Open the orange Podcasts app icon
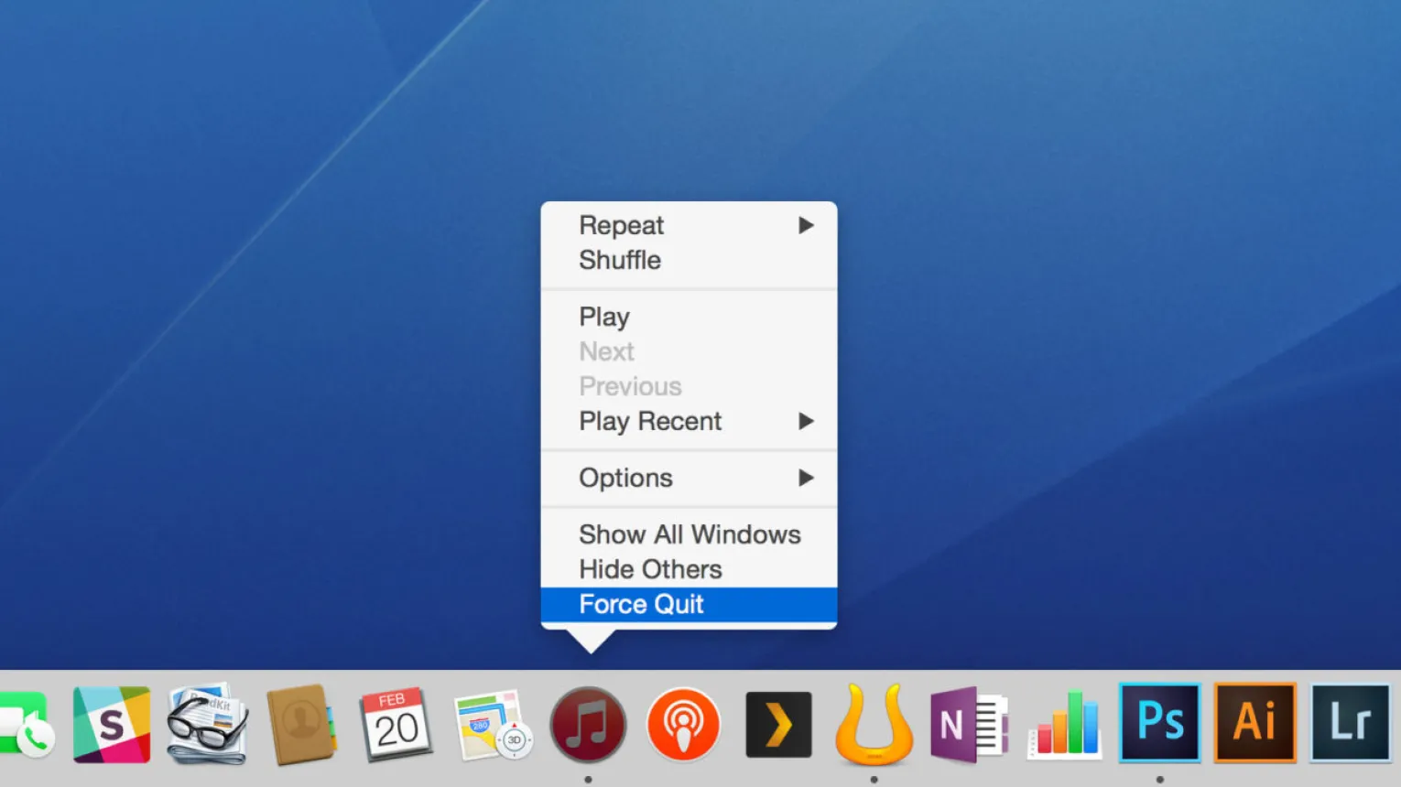Screen dimensions: 1401x787 point(683,725)
